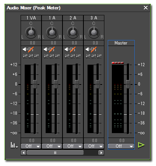Click the scrollbar left arrow
The width and height of the screenshot is (156, 166).
(x=24, y=153)
